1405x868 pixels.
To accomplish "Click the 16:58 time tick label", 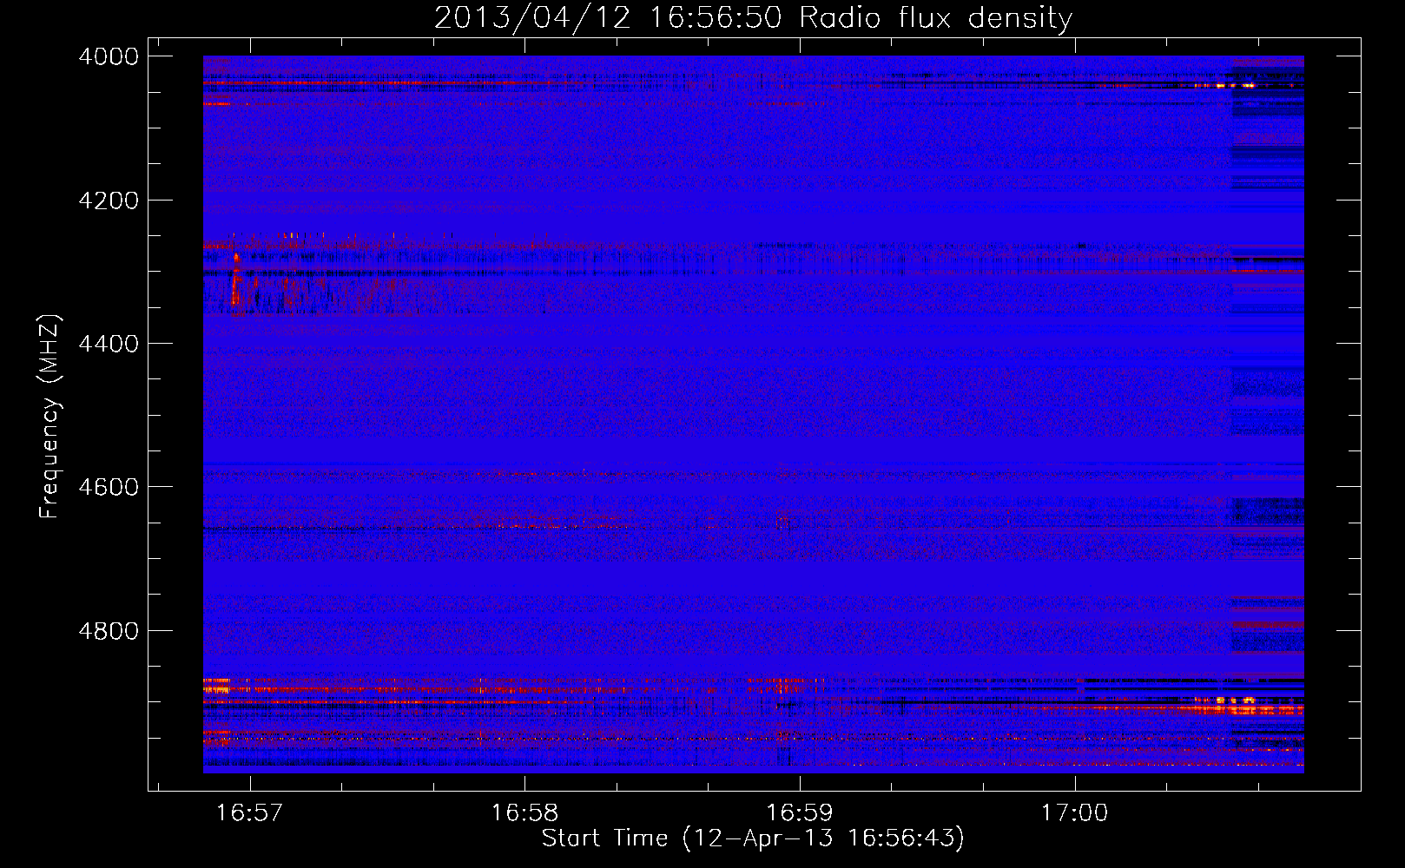I will click(x=524, y=813).
